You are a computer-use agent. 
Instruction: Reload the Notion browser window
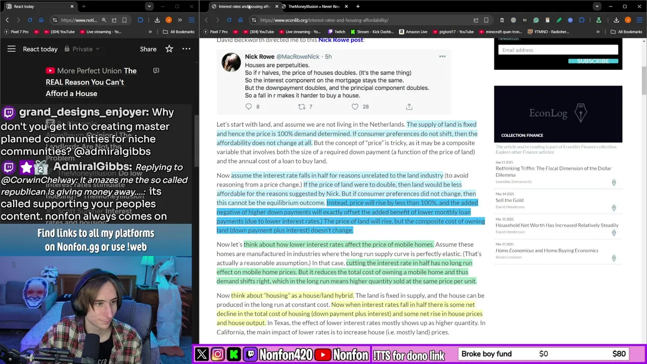30,20
